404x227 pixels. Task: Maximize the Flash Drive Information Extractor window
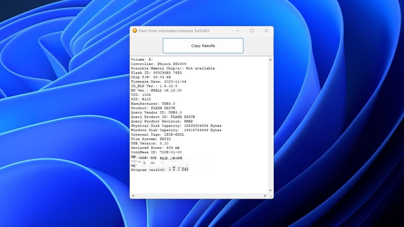click(252, 31)
